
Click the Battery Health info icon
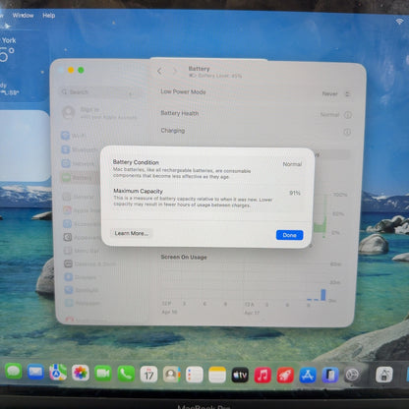tap(348, 115)
